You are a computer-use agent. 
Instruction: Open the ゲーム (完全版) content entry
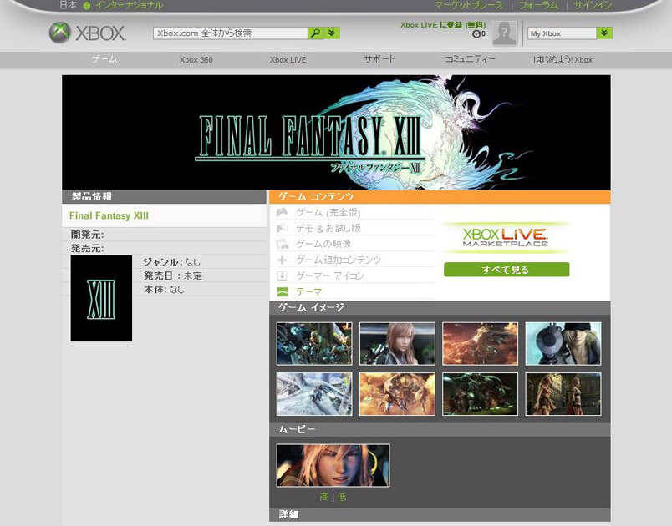click(328, 212)
